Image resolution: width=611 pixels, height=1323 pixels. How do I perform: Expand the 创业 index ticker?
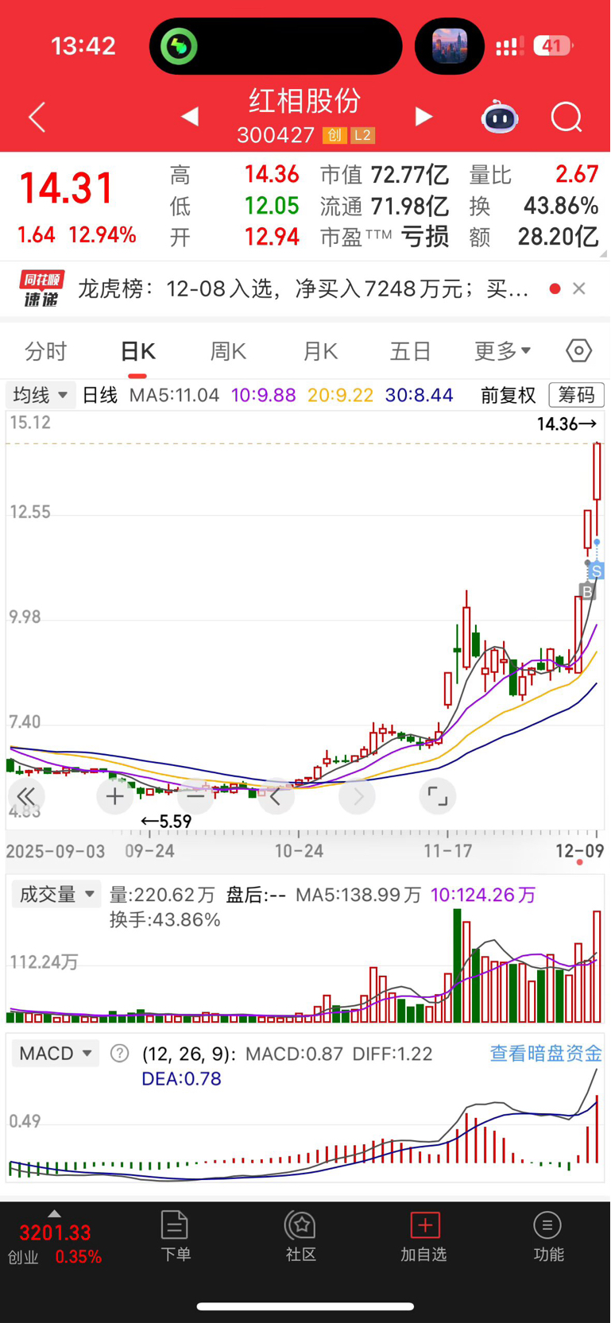[x=54, y=1213]
